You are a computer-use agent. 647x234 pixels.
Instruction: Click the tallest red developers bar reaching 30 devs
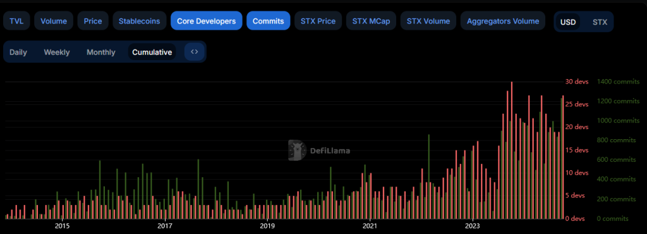tap(512, 151)
